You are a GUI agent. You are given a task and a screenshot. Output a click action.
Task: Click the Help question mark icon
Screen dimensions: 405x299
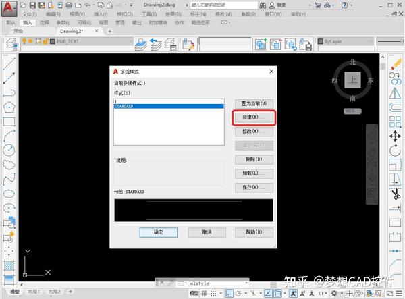[344, 5]
